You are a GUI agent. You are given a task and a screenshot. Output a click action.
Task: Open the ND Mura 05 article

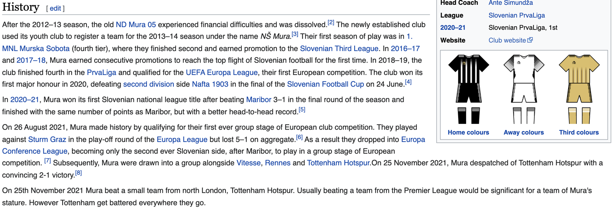click(136, 25)
